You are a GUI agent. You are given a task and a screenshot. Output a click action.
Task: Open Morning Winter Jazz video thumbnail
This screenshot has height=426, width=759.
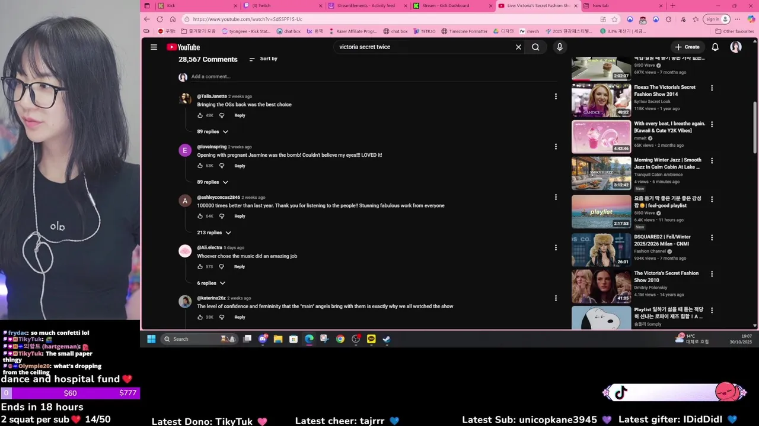click(x=601, y=173)
